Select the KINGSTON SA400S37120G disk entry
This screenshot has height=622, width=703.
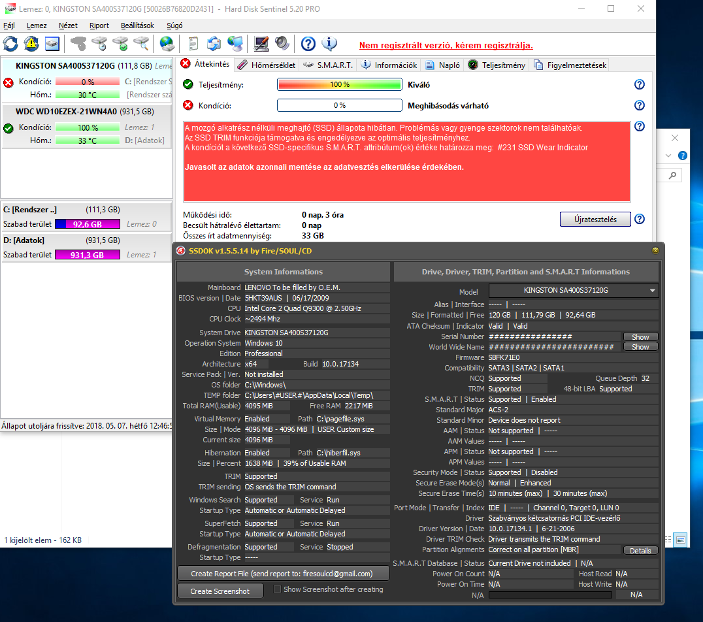point(87,80)
